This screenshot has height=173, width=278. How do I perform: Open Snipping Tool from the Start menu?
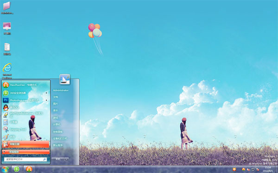coord(26,129)
